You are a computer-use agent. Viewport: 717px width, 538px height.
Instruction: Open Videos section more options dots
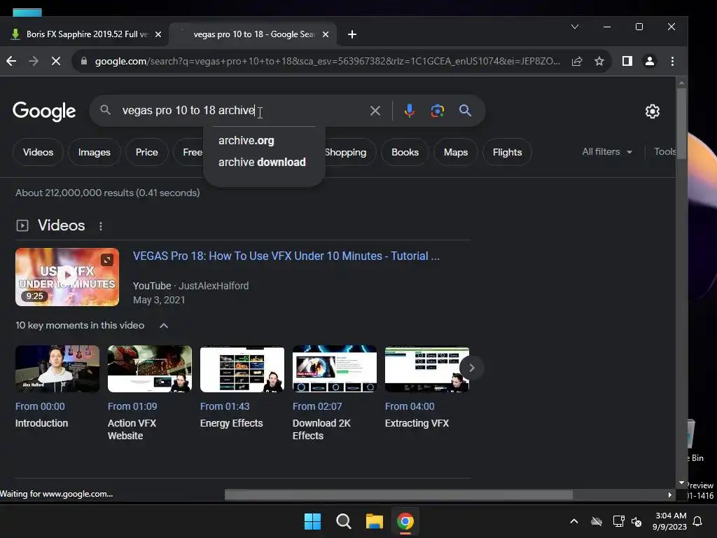(x=101, y=226)
